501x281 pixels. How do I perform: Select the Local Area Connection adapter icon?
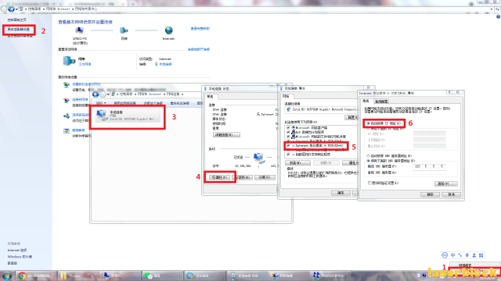pyautogui.click(x=102, y=115)
